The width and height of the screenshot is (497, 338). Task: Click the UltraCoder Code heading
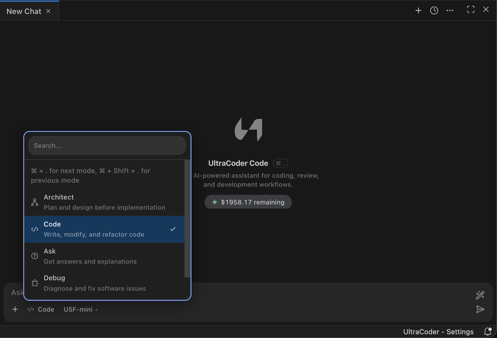[x=238, y=163]
